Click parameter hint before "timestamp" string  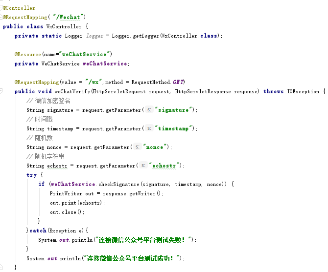pyautogui.click(x=149, y=129)
